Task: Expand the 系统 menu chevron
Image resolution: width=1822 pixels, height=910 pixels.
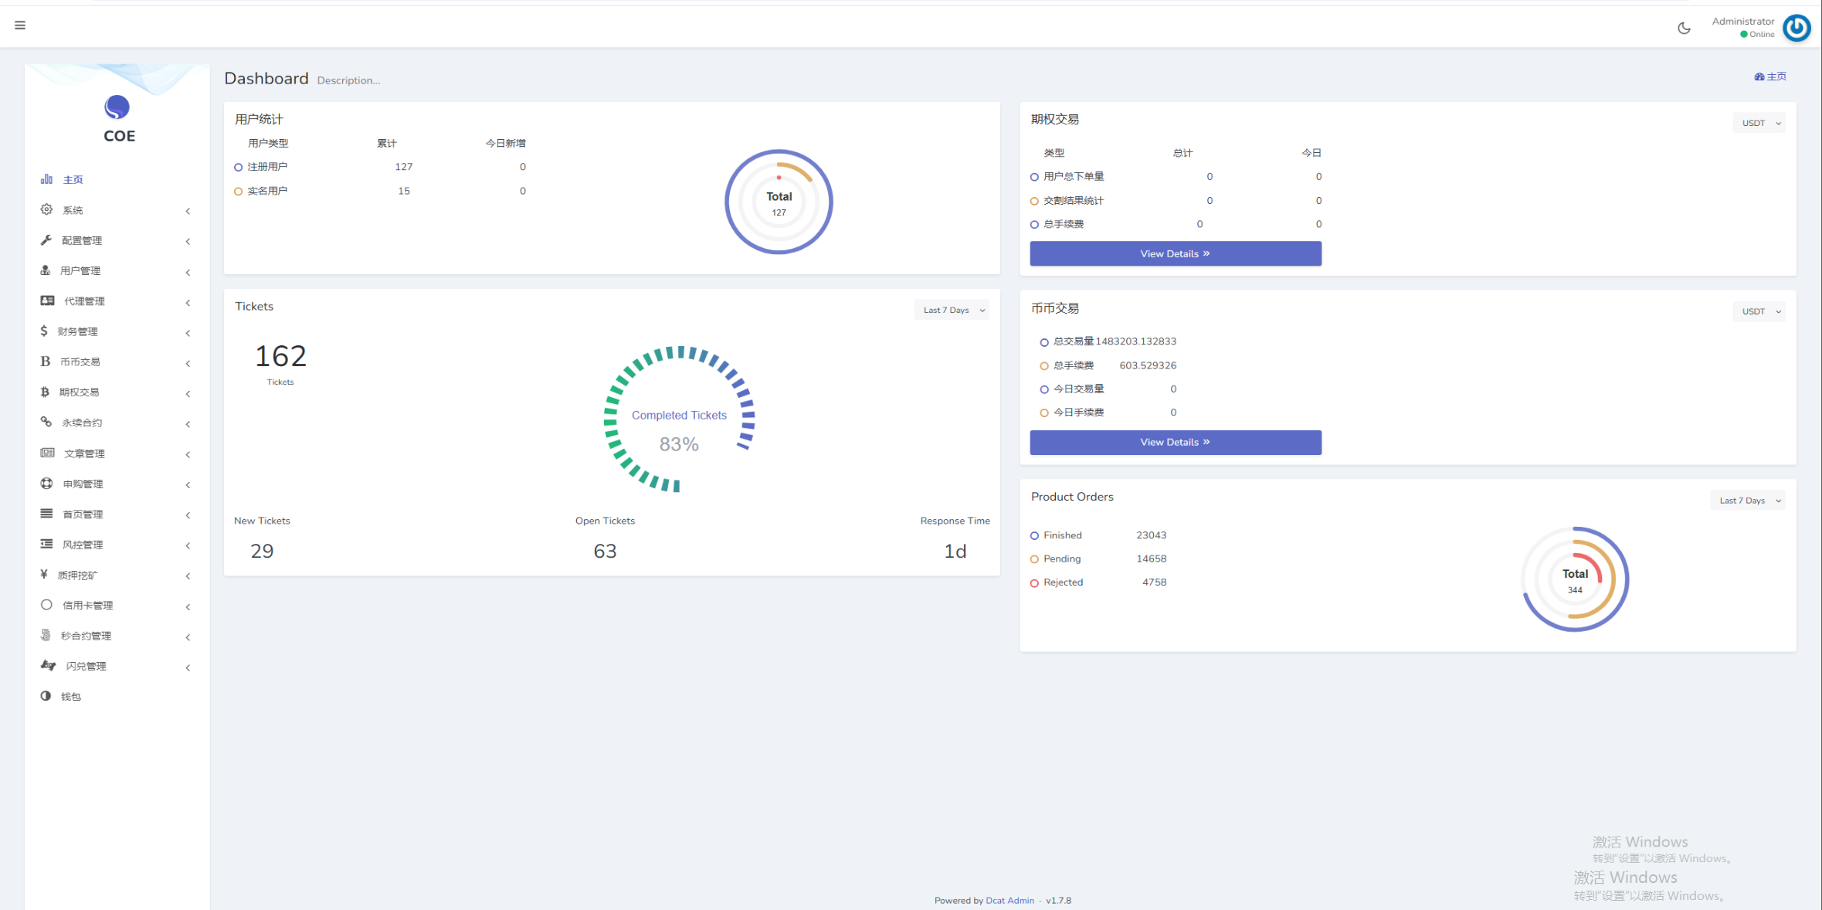Action: click(x=188, y=211)
